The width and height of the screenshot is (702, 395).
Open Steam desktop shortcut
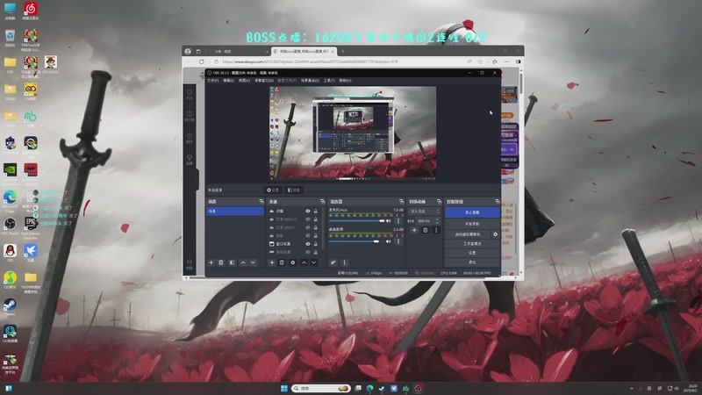pos(10,306)
